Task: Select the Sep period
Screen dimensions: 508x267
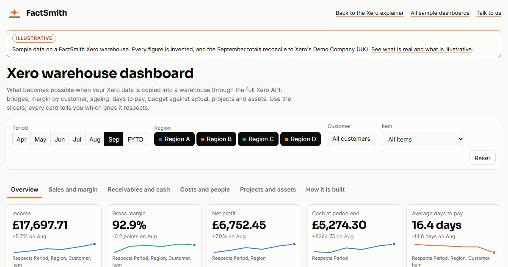Action: (114, 139)
